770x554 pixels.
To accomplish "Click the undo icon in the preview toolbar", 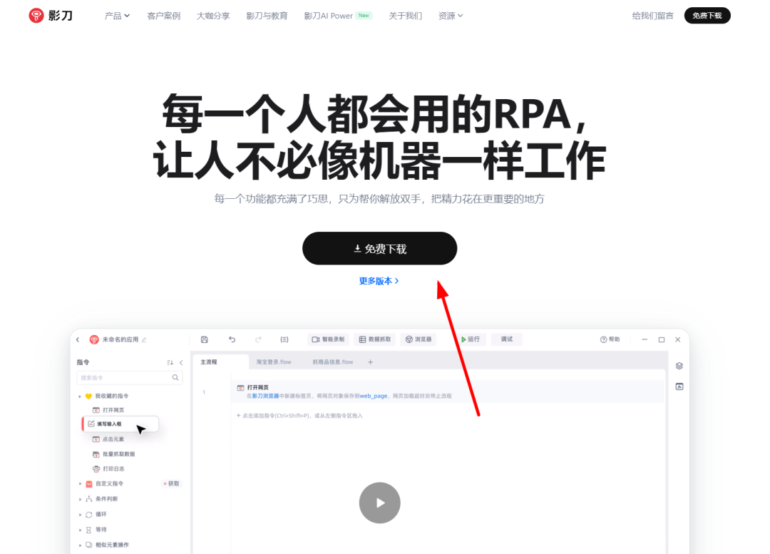I will coord(232,339).
